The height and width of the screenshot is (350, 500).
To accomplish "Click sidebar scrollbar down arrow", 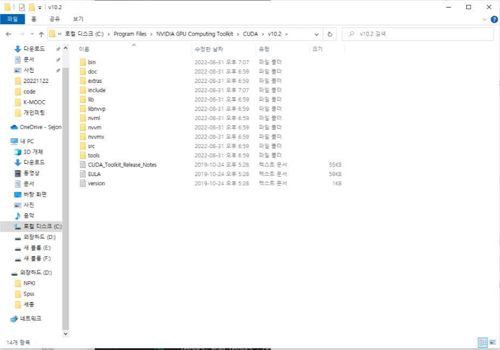I will [x=66, y=334].
